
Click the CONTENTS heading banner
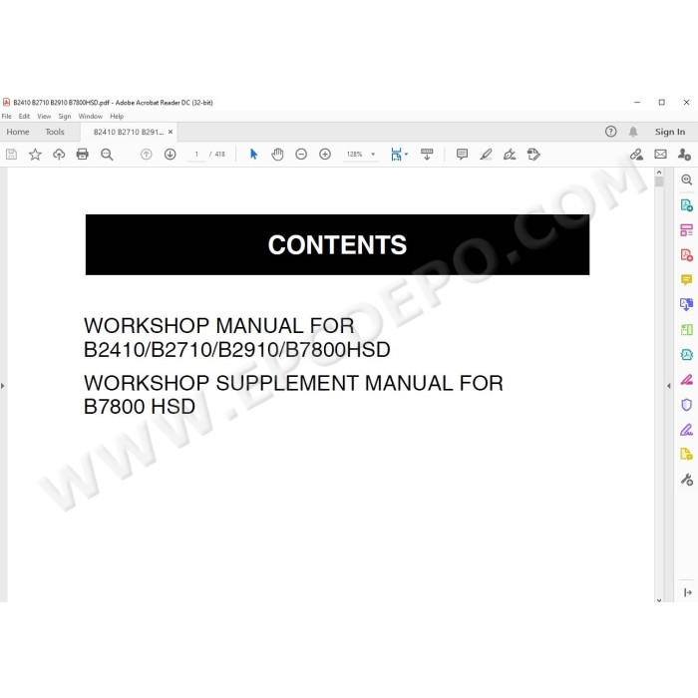click(x=337, y=245)
